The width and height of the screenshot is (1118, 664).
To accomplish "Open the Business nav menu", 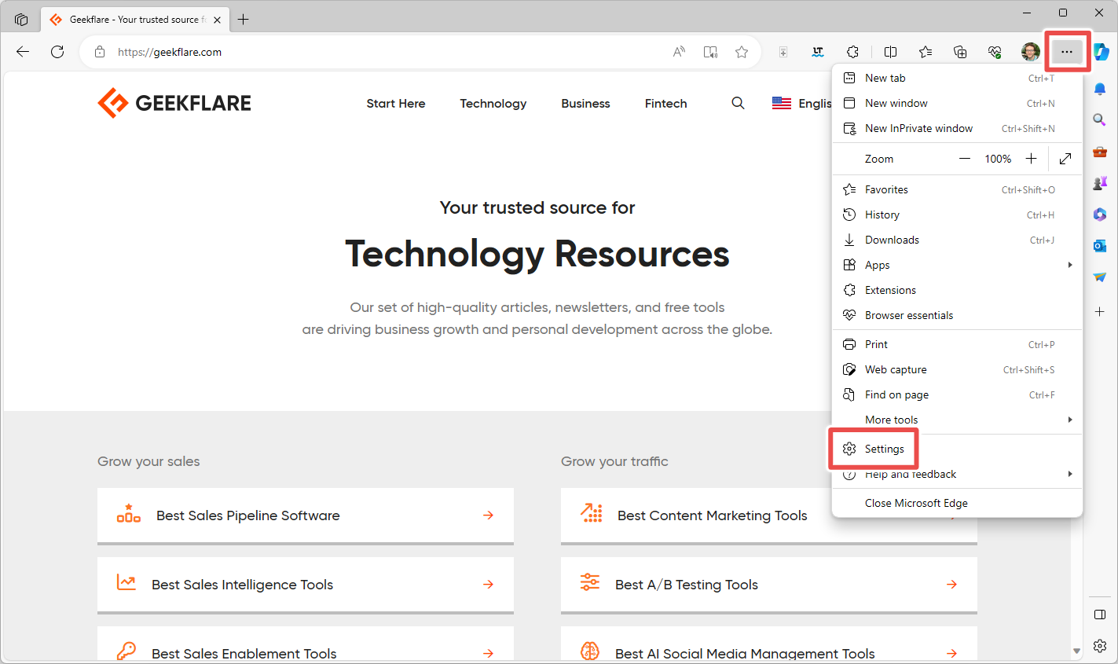I will pos(585,103).
